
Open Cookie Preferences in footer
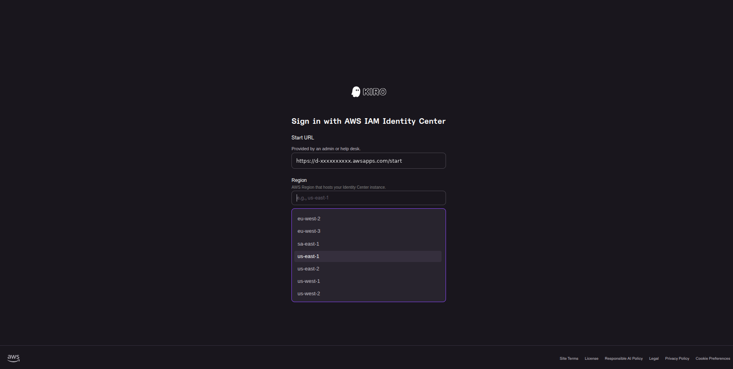click(x=713, y=359)
